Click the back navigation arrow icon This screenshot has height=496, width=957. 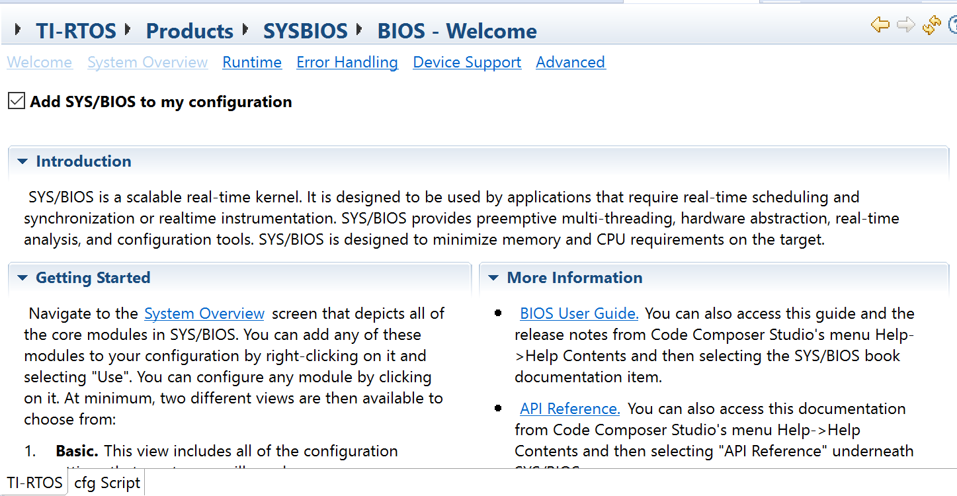pos(880,25)
